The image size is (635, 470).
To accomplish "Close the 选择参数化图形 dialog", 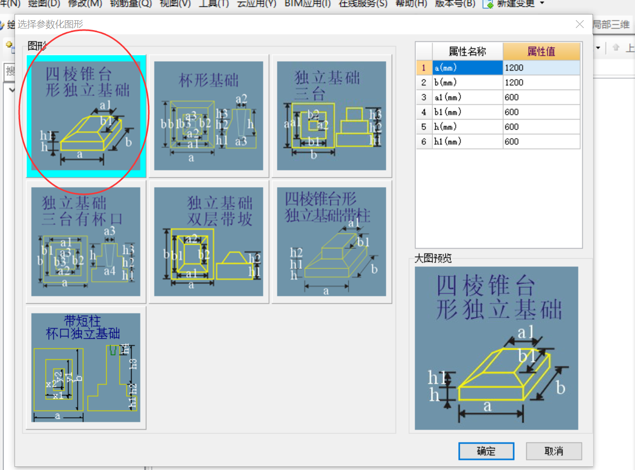I will tap(580, 24).
